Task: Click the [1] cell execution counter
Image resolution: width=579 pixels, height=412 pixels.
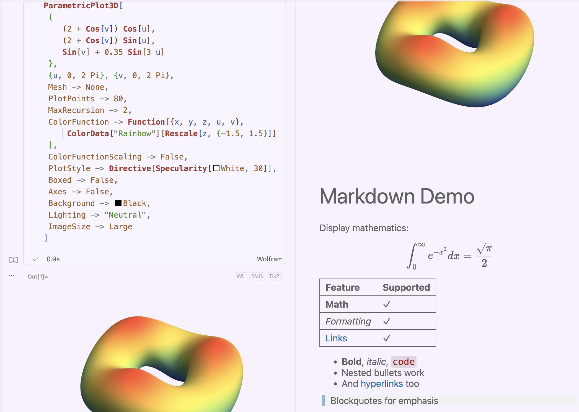Action: [13, 259]
